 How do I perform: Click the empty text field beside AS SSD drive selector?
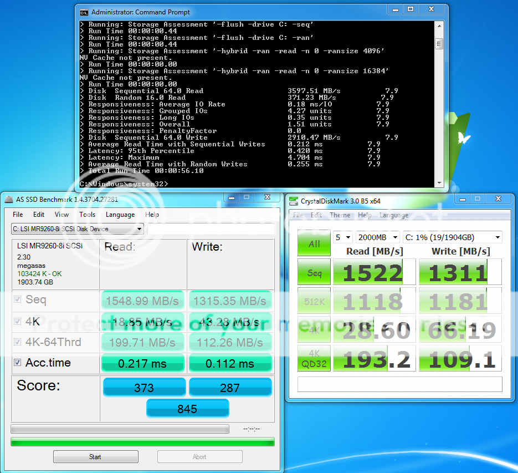(211, 229)
